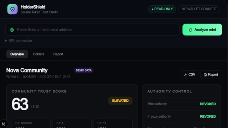Click the Report button beside CSV
This screenshot has height=128, width=228.
click(211, 75)
